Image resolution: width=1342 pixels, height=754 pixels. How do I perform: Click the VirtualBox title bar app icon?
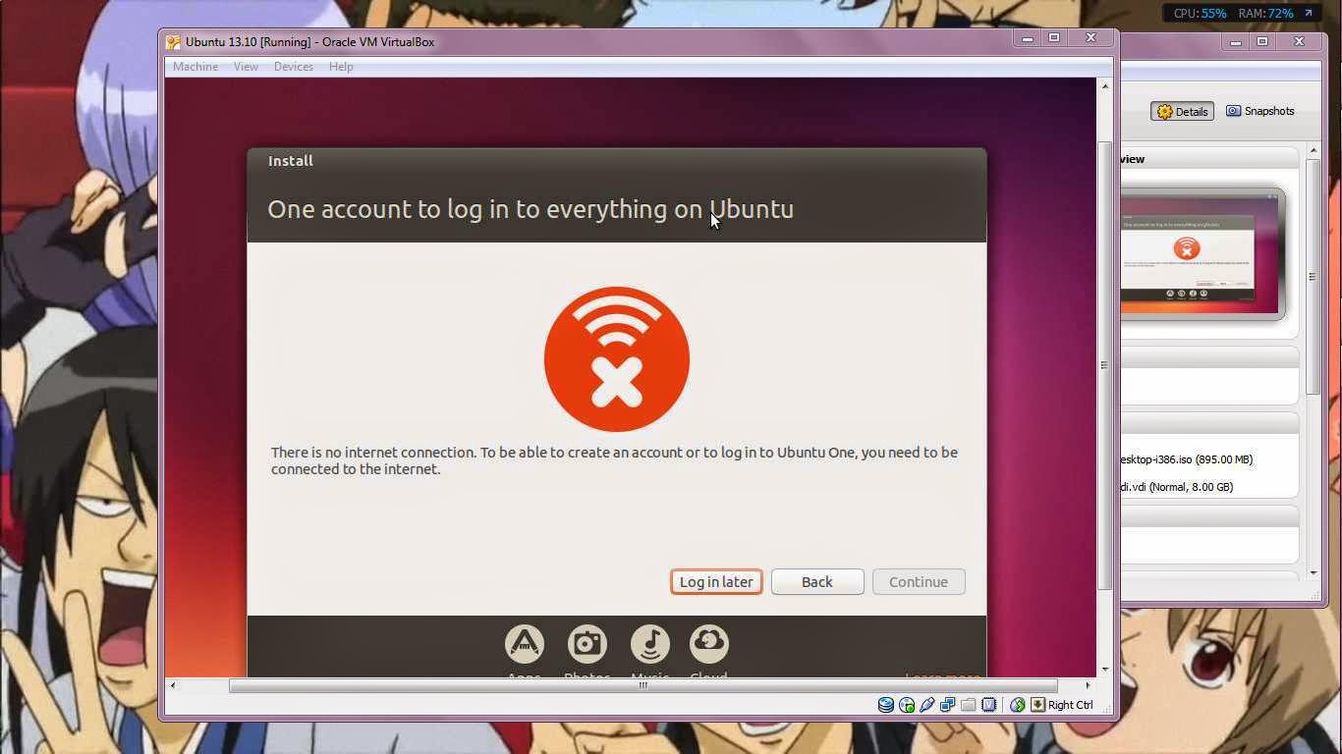[x=173, y=42]
